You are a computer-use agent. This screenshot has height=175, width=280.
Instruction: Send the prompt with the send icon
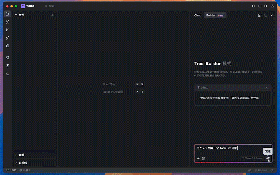click(268, 158)
